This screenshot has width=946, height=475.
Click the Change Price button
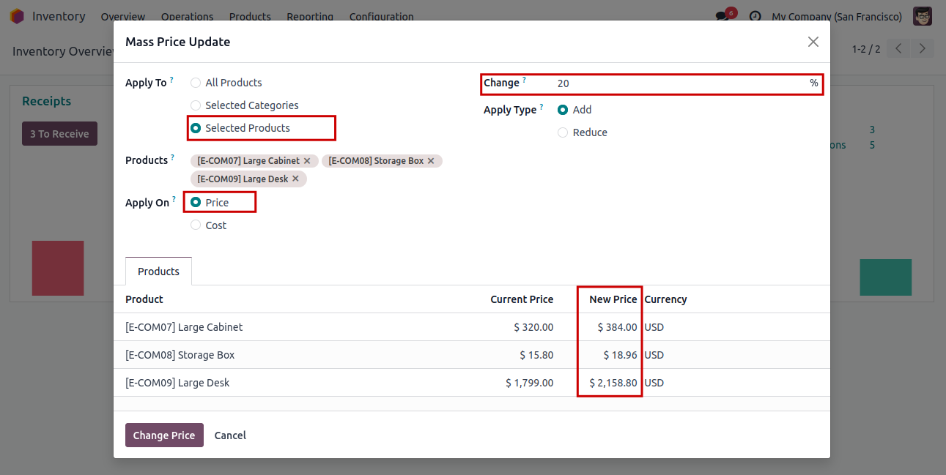point(164,435)
